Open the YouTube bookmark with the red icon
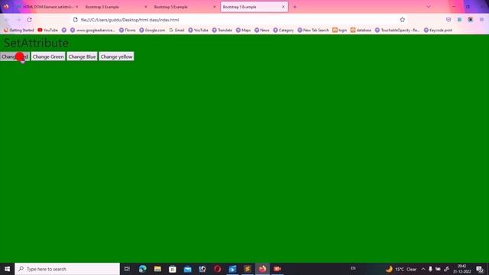Screen dimensions: 489x275 pyautogui.click(x=47, y=31)
